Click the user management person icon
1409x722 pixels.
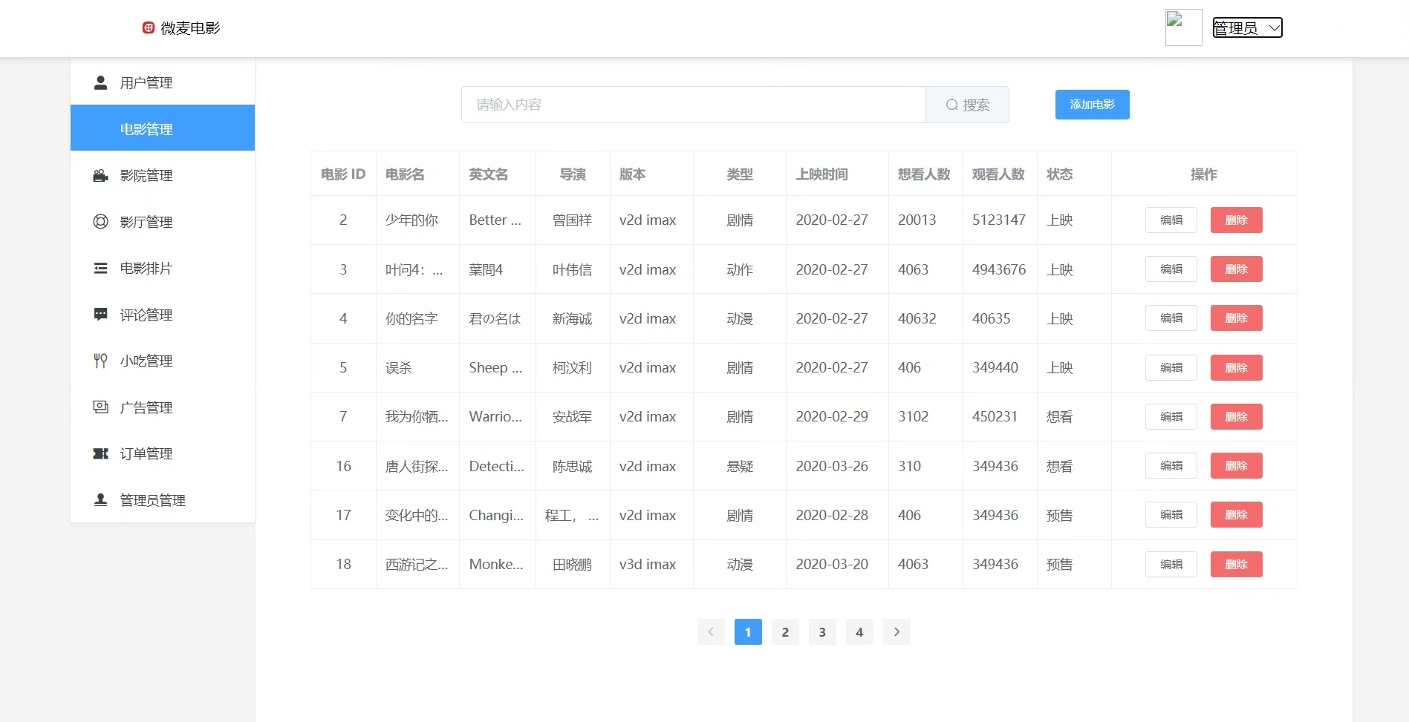tap(100, 82)
